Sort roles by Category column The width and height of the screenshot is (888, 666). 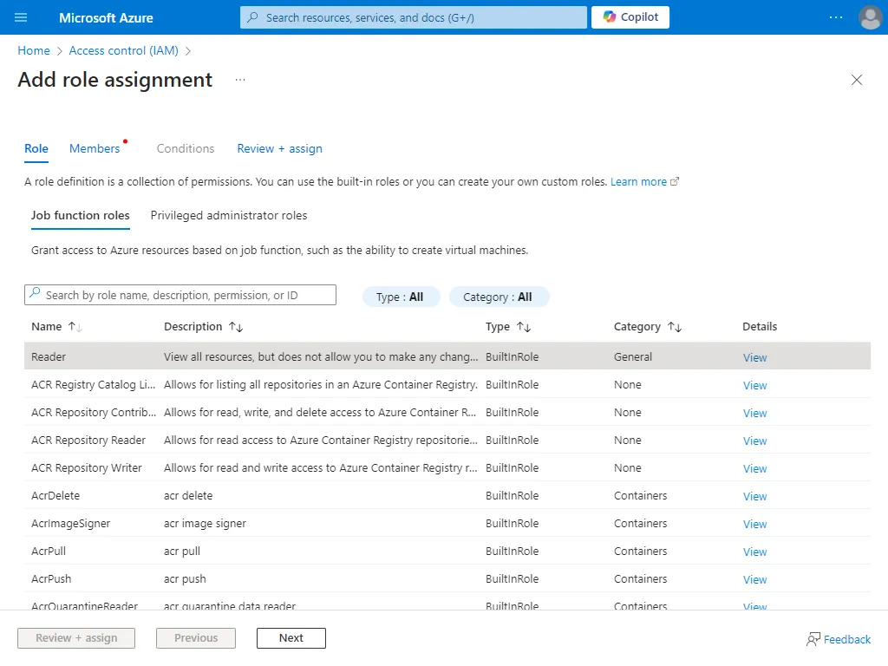point(647,327)
